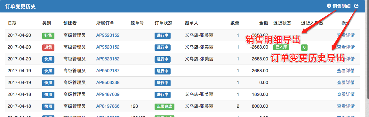Image resolution: width=369 pixels, height=117 pixels.
Task: Click the 数量 column header
Action: pyautogui.click(x=235, y=23)
